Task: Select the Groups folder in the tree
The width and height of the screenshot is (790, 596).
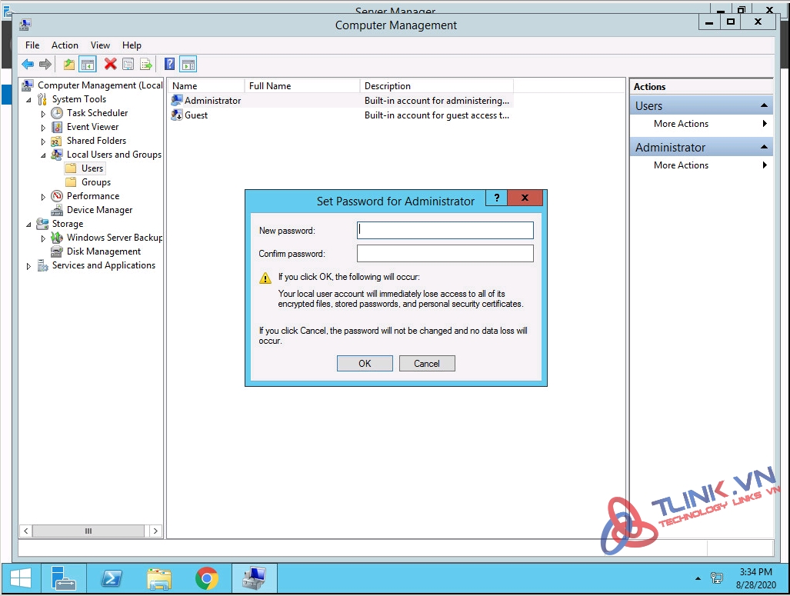Action: (x=95, y=182)
